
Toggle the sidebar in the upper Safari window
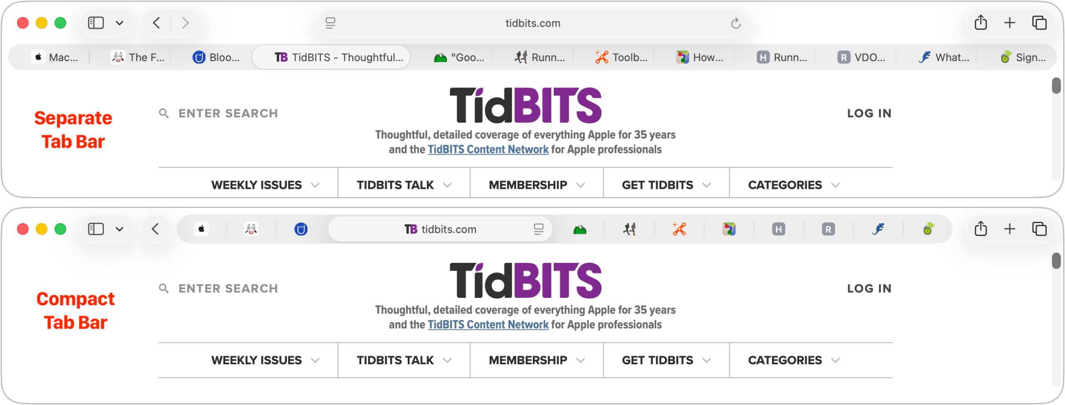point(96,23)
